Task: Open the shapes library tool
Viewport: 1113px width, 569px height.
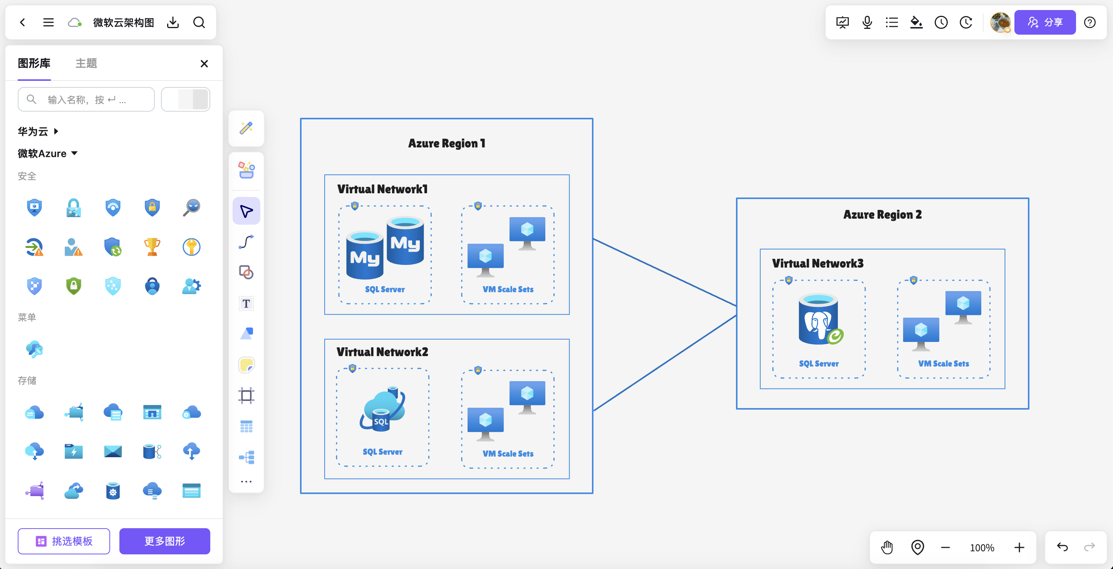Action: (246, 170)
